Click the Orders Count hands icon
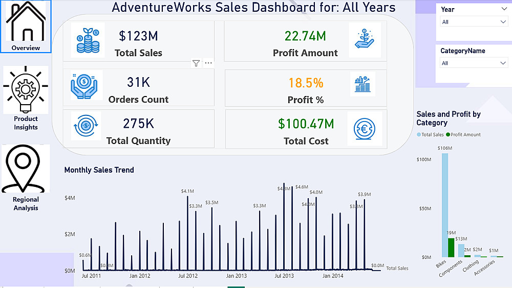Viewport: 512px width, 288px height. click(x=85, y=85)
